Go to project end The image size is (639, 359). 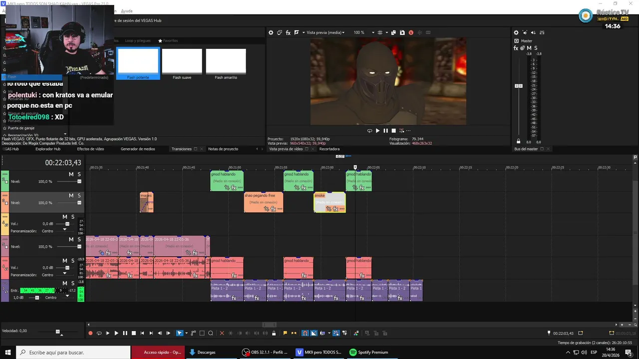click(151, 333)
